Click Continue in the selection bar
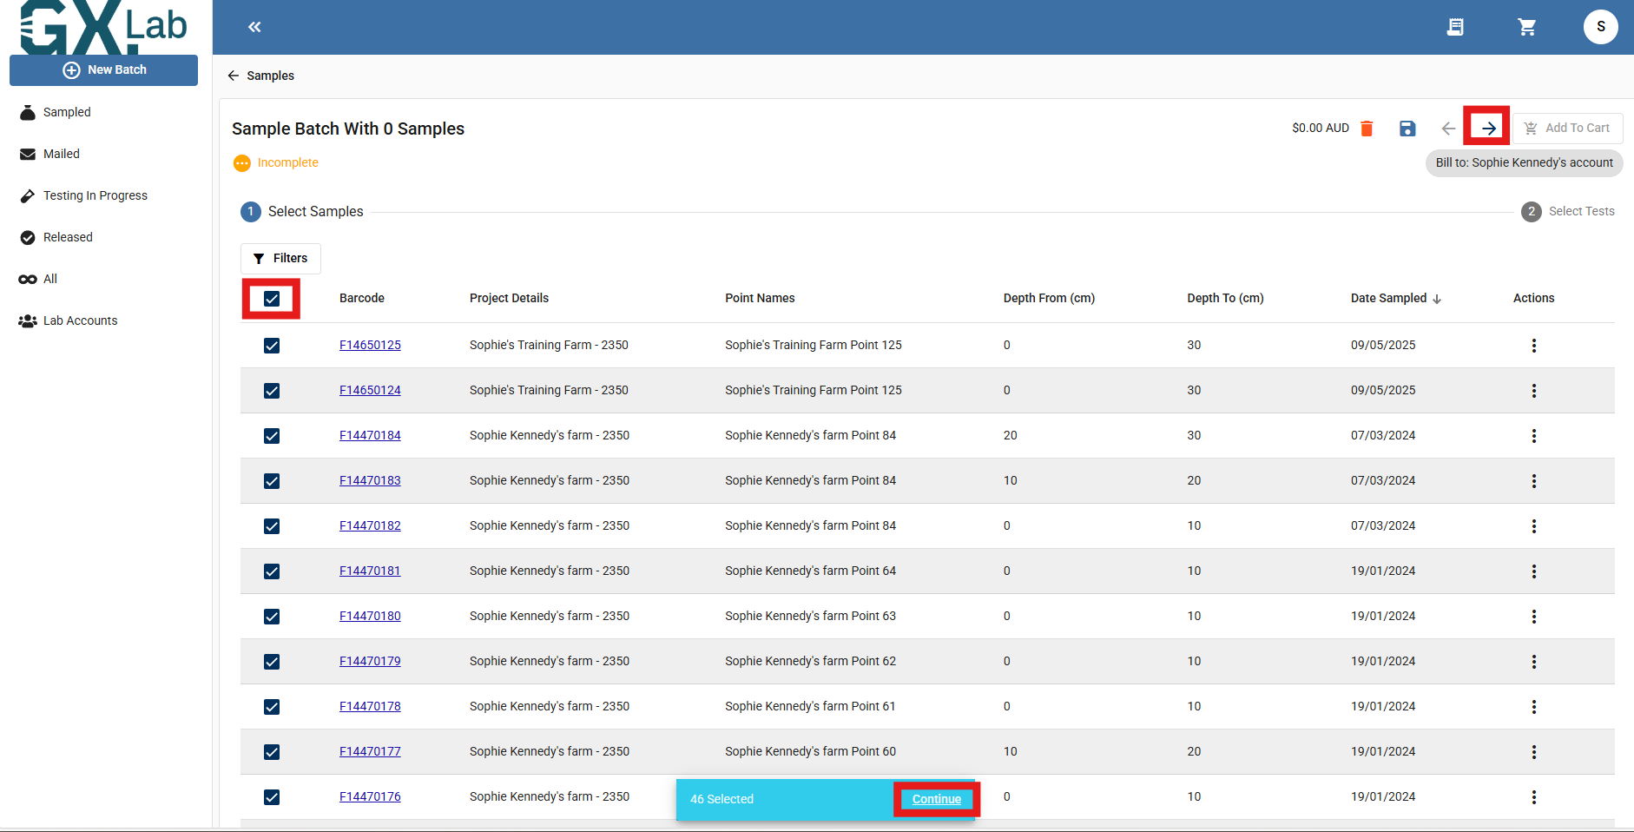The image size is (1634, 832). tap(936, 799)
